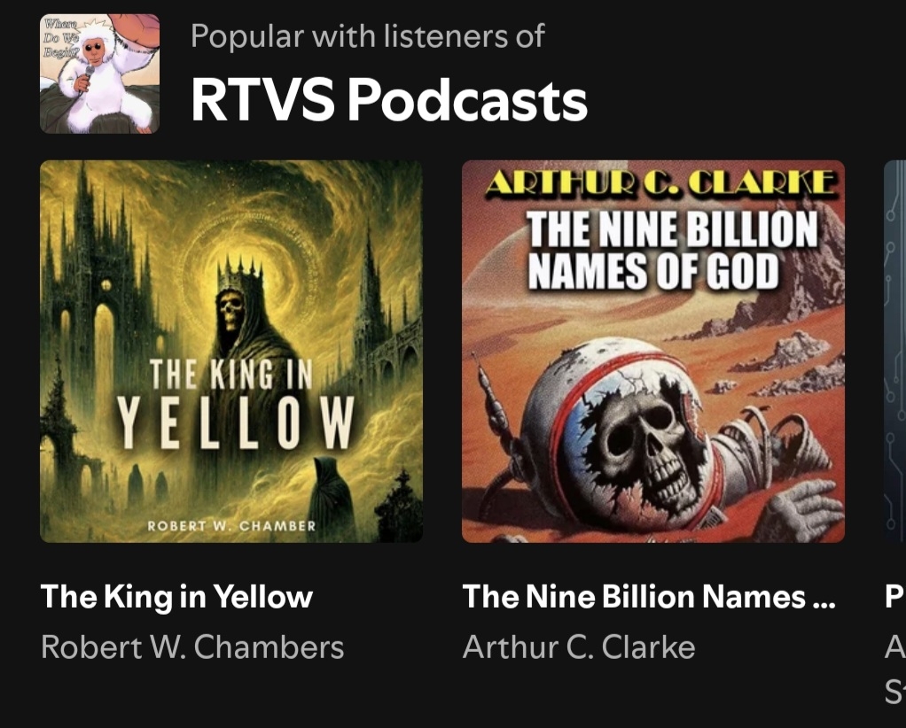Click the 'Where Do We Begin?' podcast artwork

(x=99, y=74)
